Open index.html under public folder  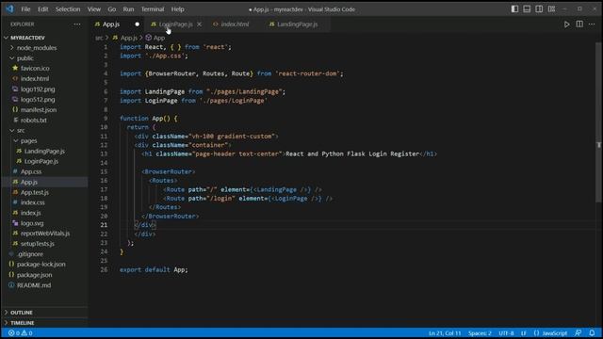pos(35,79)
